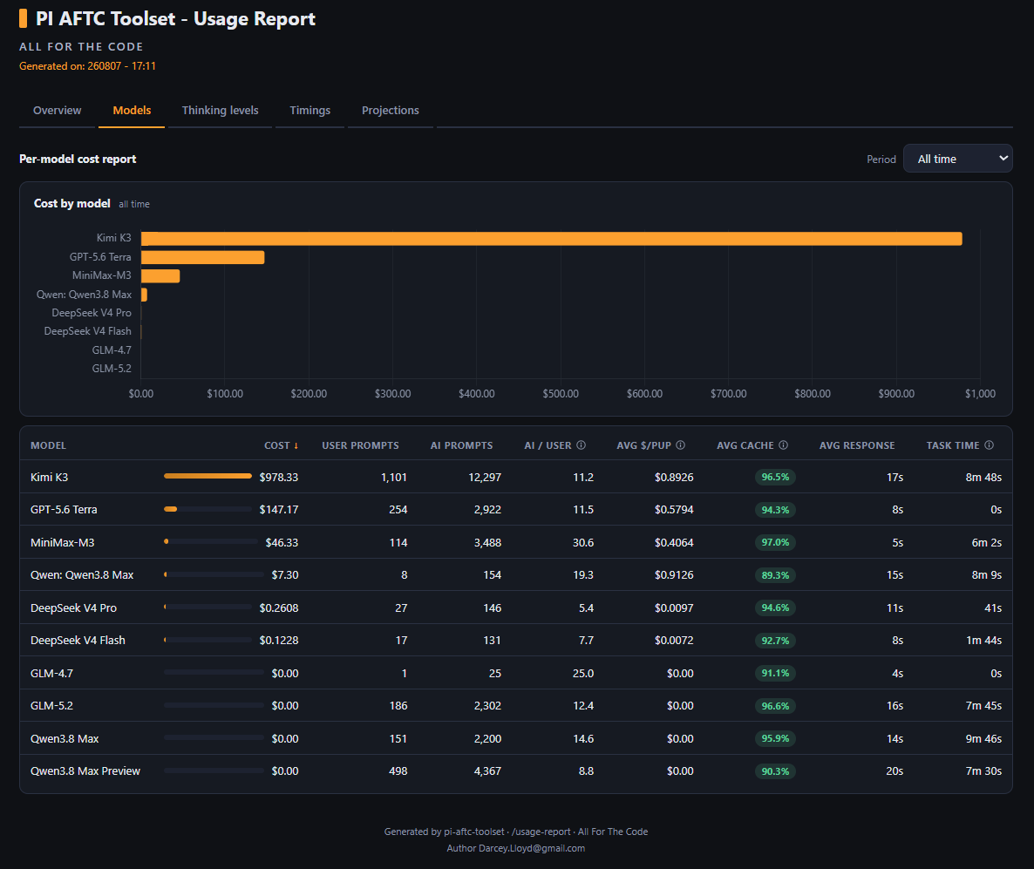Sort table by USER PROMPTS header
This screenshot has height=869, width=1034.
click(x=360, y=445)
